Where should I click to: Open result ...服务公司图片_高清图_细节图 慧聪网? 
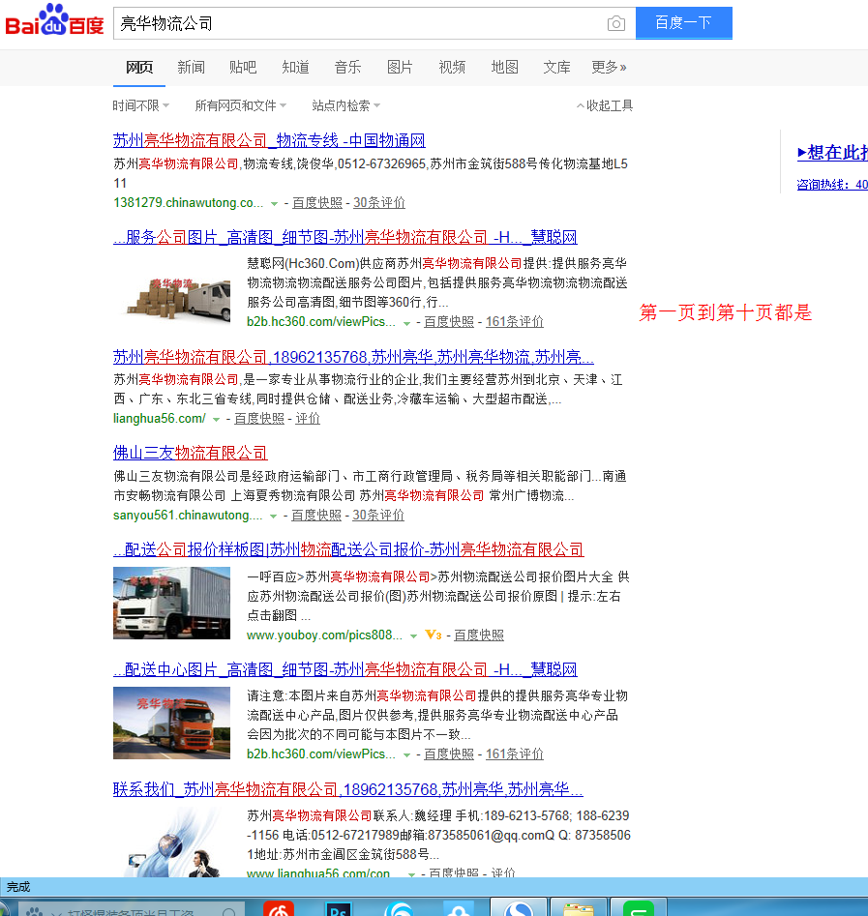[344, 237]
